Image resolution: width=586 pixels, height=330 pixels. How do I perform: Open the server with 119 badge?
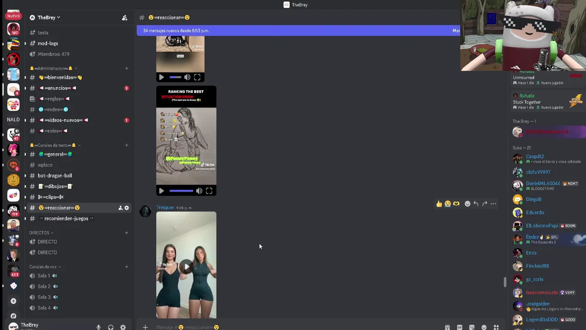[x=13, y=210]
